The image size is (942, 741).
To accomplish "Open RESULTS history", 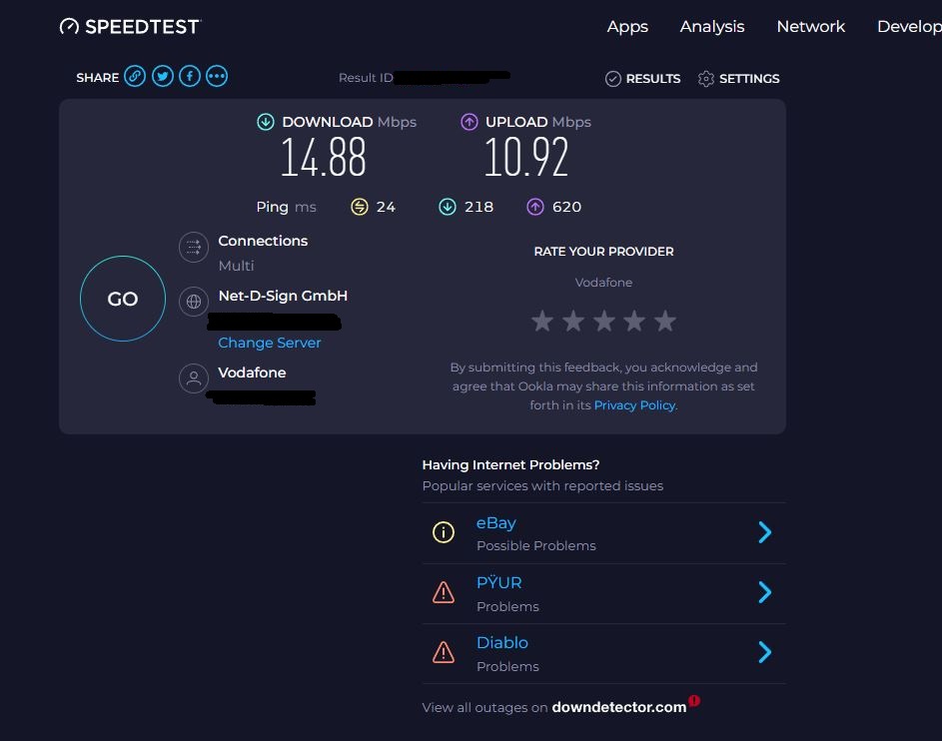I will [x=652, y=79].
